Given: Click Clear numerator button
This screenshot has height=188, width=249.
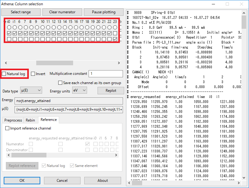Looking at the screenshot, I should coord(62,12).
